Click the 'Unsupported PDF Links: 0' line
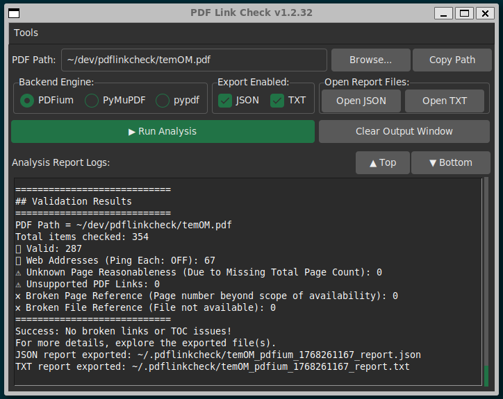 88,285
